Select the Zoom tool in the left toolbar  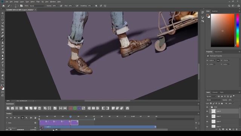coord(3,79)
